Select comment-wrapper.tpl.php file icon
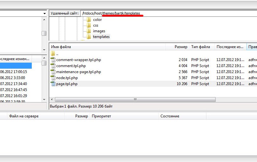This screenshot has width=257, height=162. tap(53, 59)
